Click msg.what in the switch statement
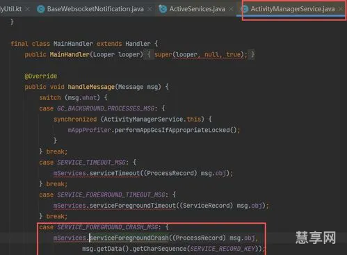Viewport: 347px width, 255px height. (82, 98)
